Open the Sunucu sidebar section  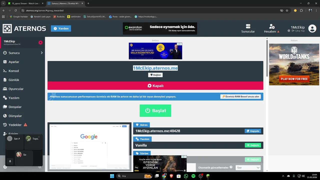click(22, 53)
